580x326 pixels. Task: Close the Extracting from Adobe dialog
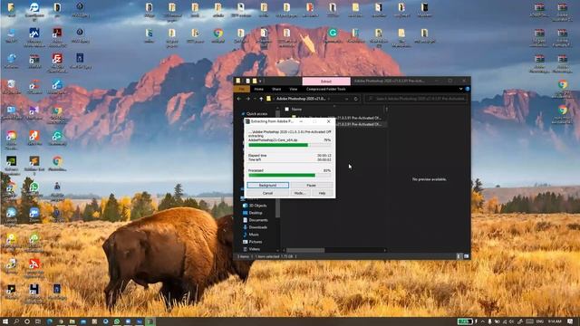click(x=328, y=121)
